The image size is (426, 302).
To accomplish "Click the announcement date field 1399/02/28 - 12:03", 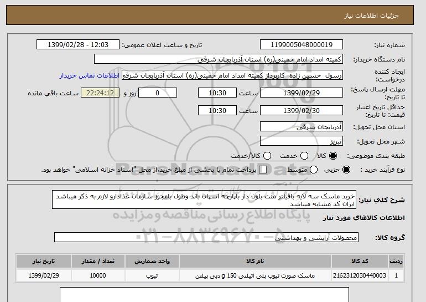I will pyautogui.click(x=77, y=45).
